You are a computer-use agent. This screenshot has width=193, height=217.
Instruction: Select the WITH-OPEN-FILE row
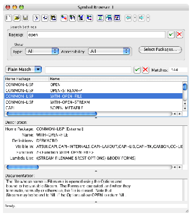point(93,96)
